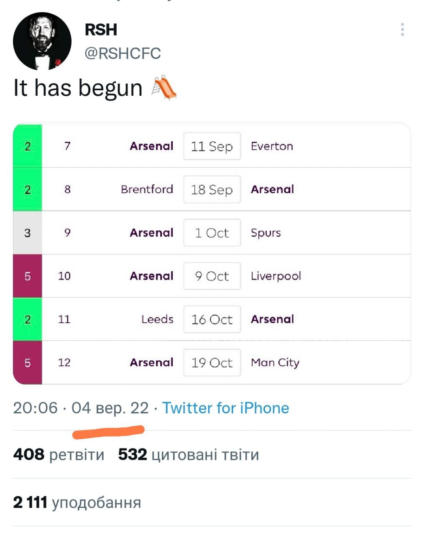Click the green difficulty 2 cell for Everton
The width and height of the screenshot is (424, 535).
point(28,146)
